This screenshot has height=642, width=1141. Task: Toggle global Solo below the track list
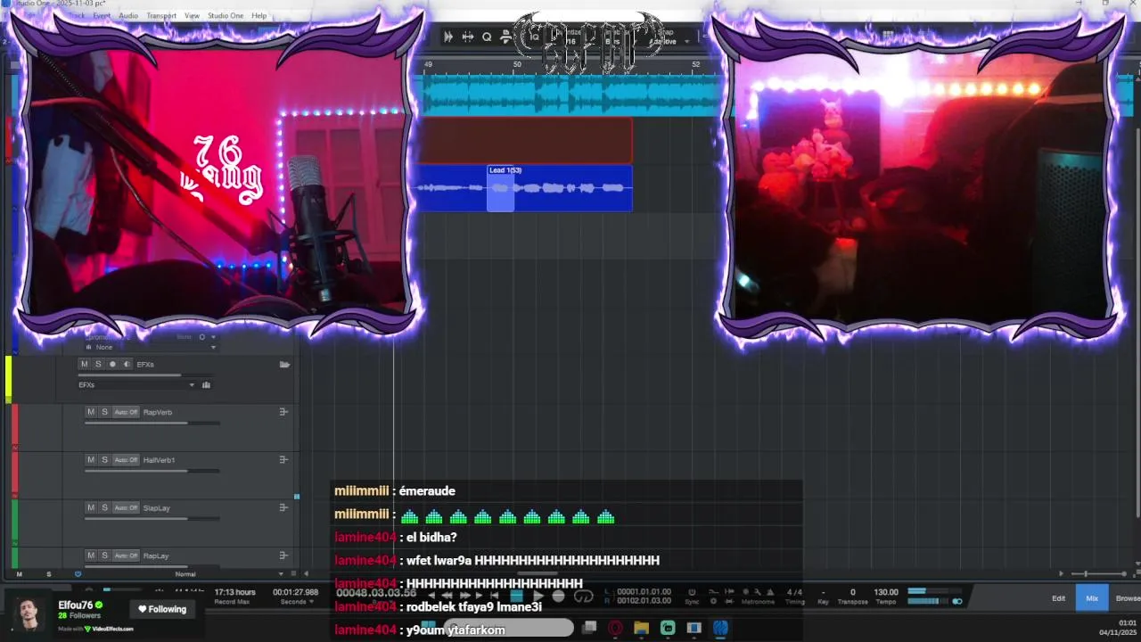tap(48, 574)
